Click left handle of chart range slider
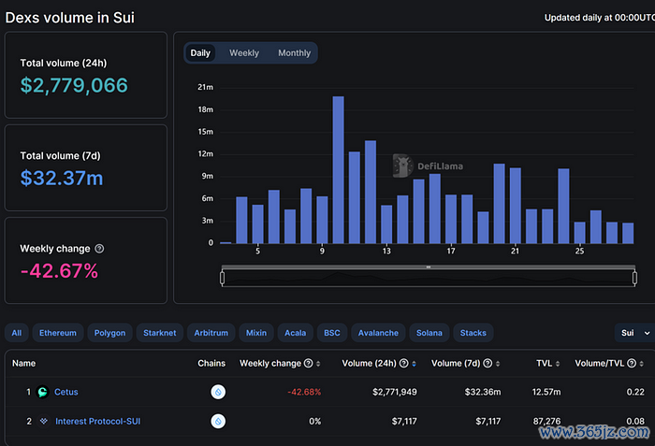The height and width of the screenshot is (446, 655). tap(223, 278)
